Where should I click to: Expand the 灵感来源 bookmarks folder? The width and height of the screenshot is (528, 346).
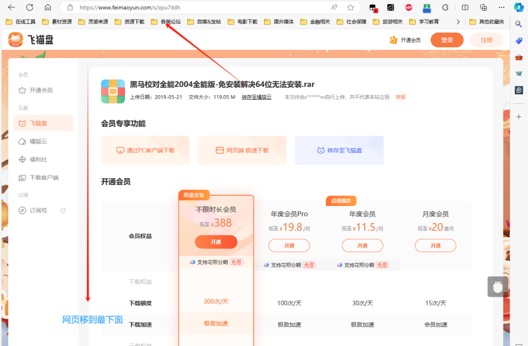[x=93, y=22]
